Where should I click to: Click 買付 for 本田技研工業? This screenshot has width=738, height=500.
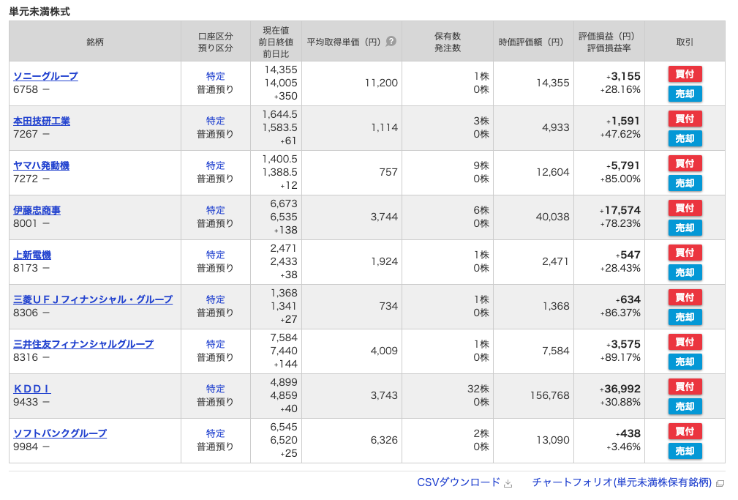(x=685, y=119)
